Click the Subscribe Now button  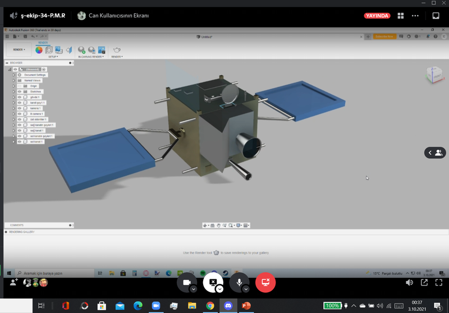pos(384,36)
